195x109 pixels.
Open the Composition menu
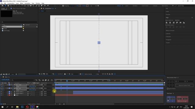11,3
